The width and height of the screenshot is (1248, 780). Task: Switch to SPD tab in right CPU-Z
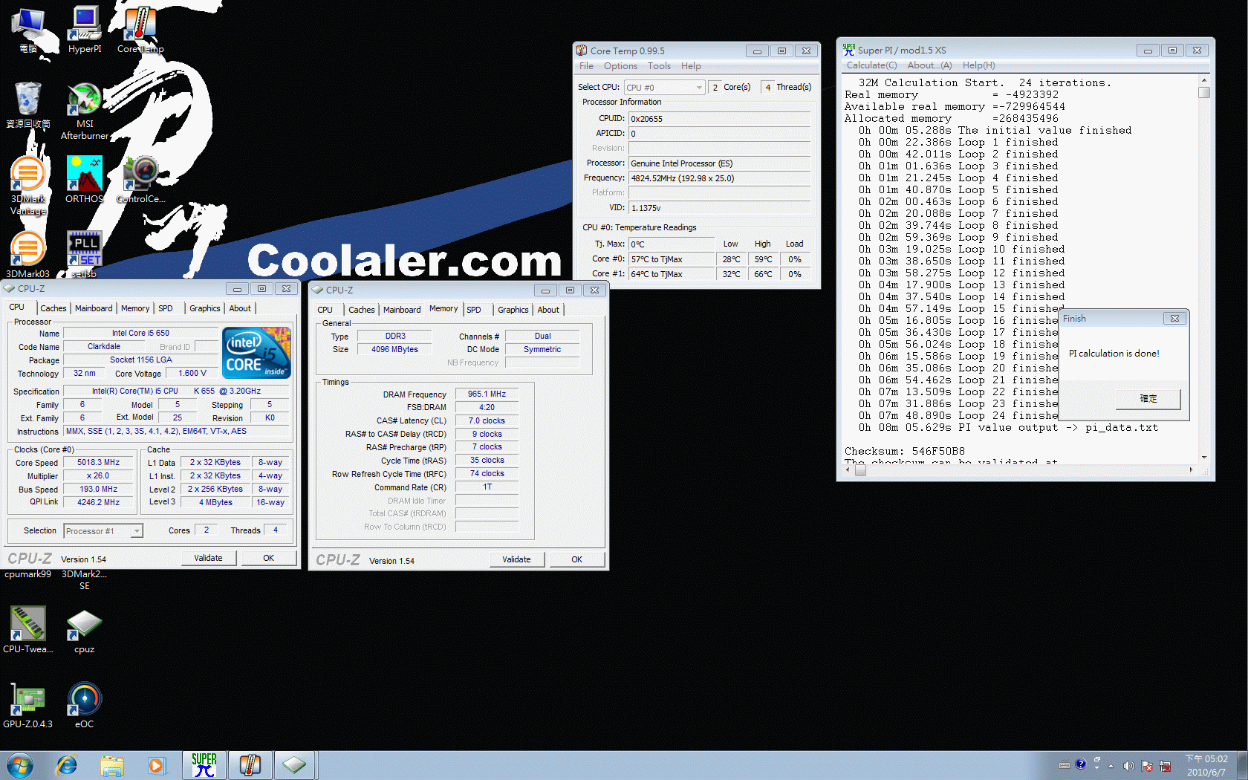[474, 310]
